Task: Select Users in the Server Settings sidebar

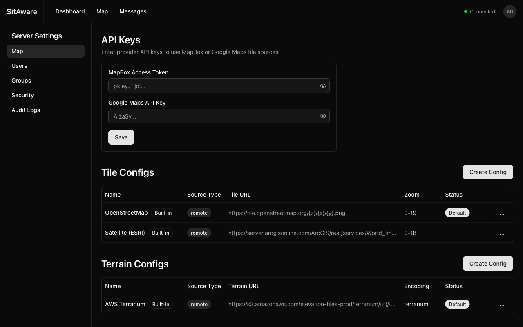Action: (x=19, y=66)
